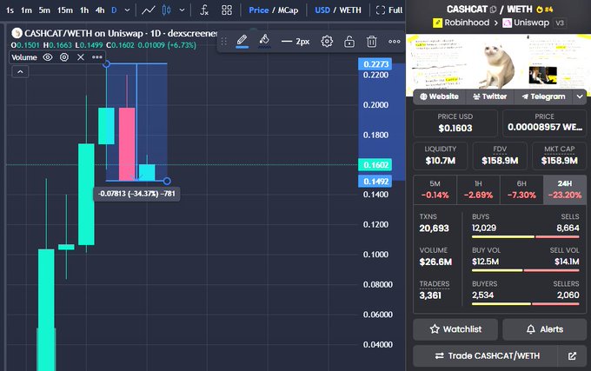Open Volume indicator settings gear
Screen dimensions: 591x371
[x=64, y=57]
